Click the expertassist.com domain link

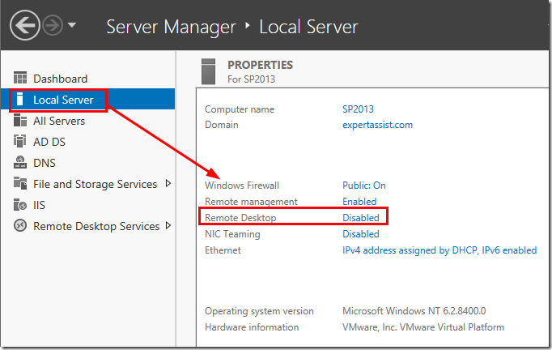click(x=377, y=125)
